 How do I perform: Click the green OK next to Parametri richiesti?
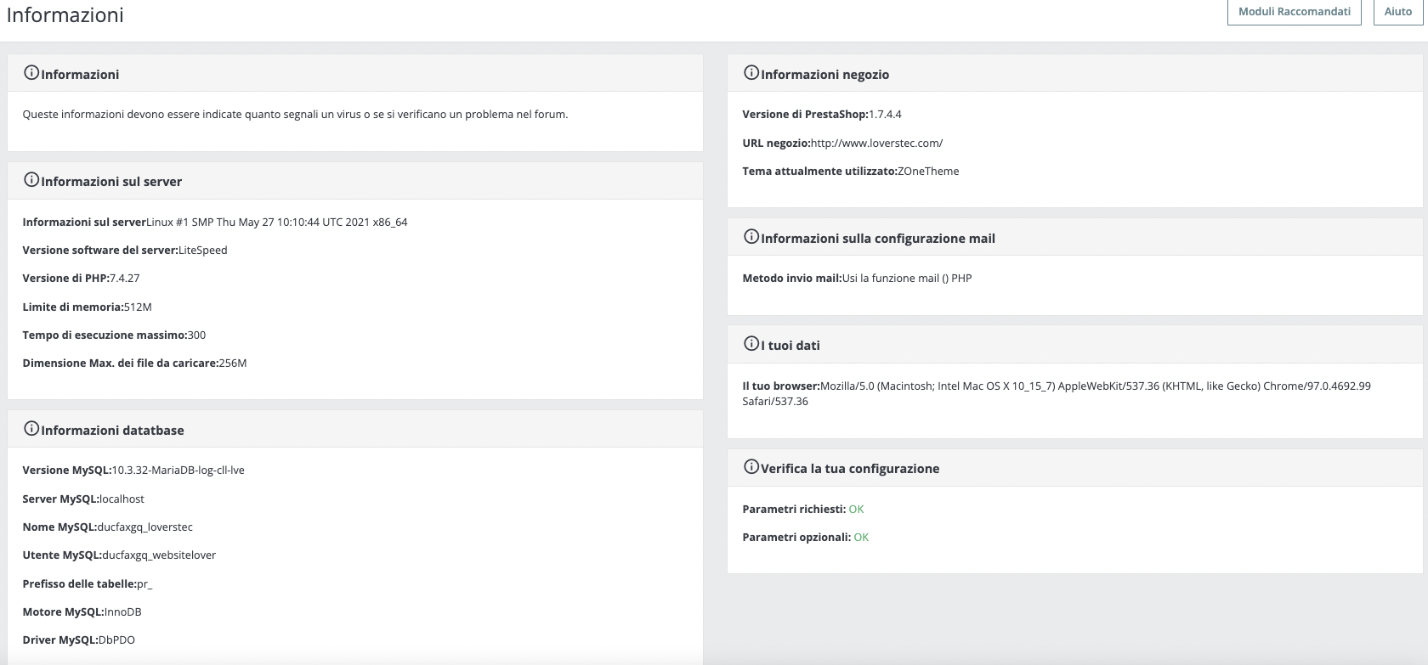pyautogui.click(x=856, y=509)
